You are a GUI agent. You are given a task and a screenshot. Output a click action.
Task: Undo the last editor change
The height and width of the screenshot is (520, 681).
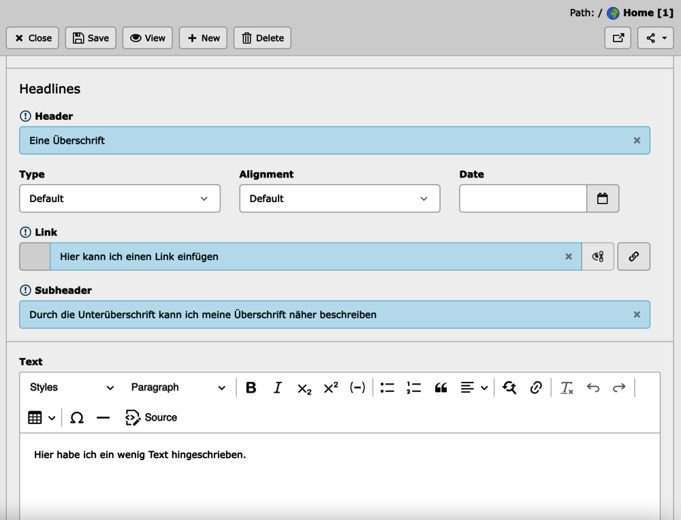[592, 387]
